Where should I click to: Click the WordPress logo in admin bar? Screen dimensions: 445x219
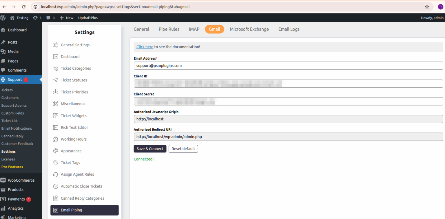(x=3, y=18)
